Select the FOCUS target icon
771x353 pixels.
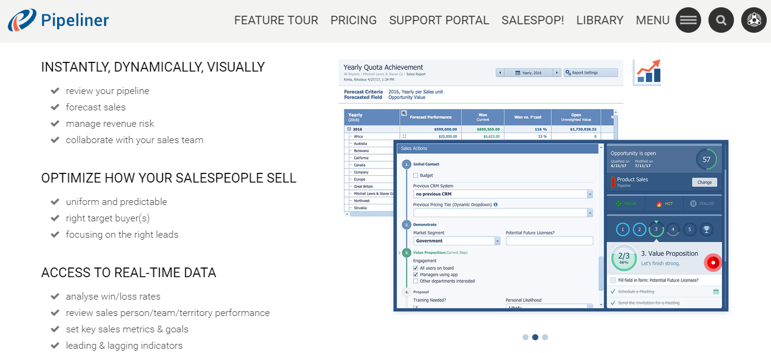point(618,204)
